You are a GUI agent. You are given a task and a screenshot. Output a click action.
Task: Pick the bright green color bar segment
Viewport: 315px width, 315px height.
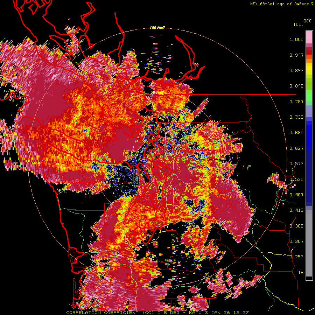coord(309,96)
